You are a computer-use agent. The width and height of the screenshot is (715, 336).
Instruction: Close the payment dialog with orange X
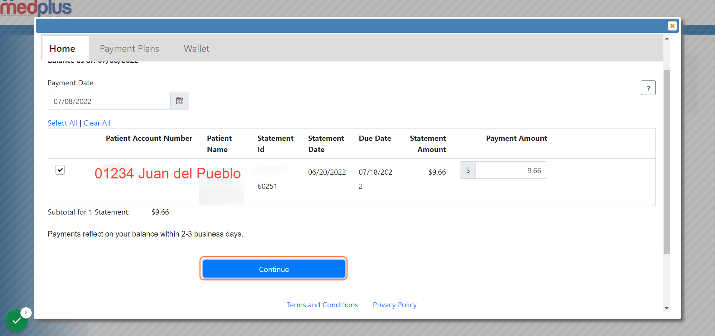(672, 26)
